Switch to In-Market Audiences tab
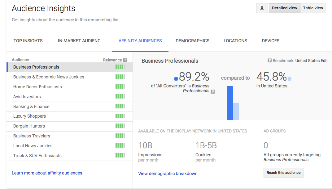 pos(81,40)
